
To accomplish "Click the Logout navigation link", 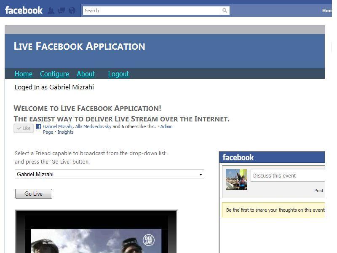I will pyautogui.click(x=118, y=74).
